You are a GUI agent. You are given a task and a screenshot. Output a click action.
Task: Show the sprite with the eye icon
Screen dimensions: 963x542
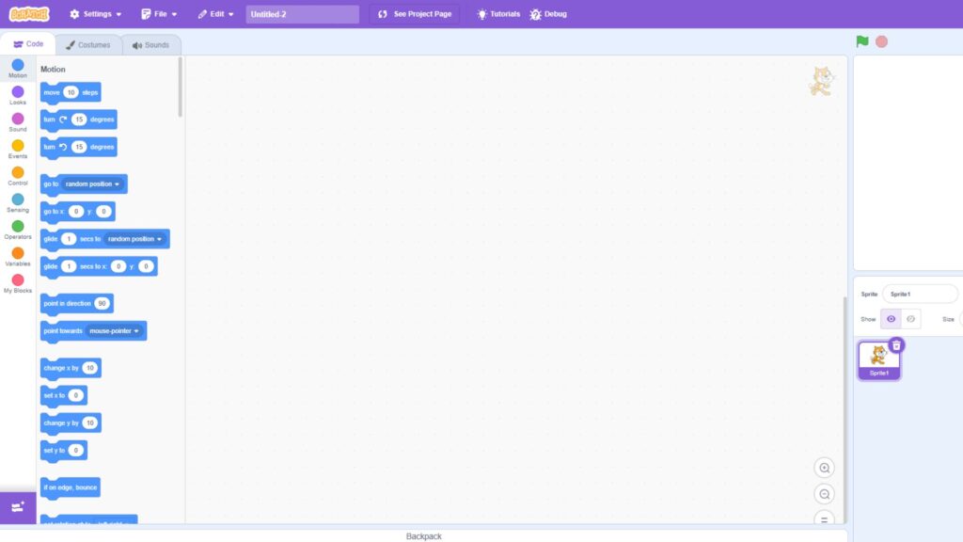pos(891,319)
